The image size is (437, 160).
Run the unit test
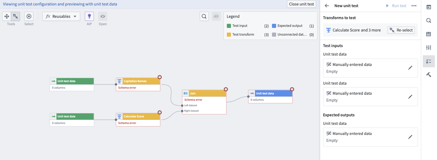396,6
